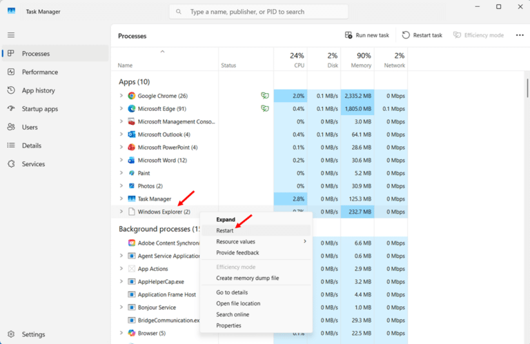This screenshot has height=344, width=530.
Task: Open the Resource values submenu arrow
Action: 305,241
